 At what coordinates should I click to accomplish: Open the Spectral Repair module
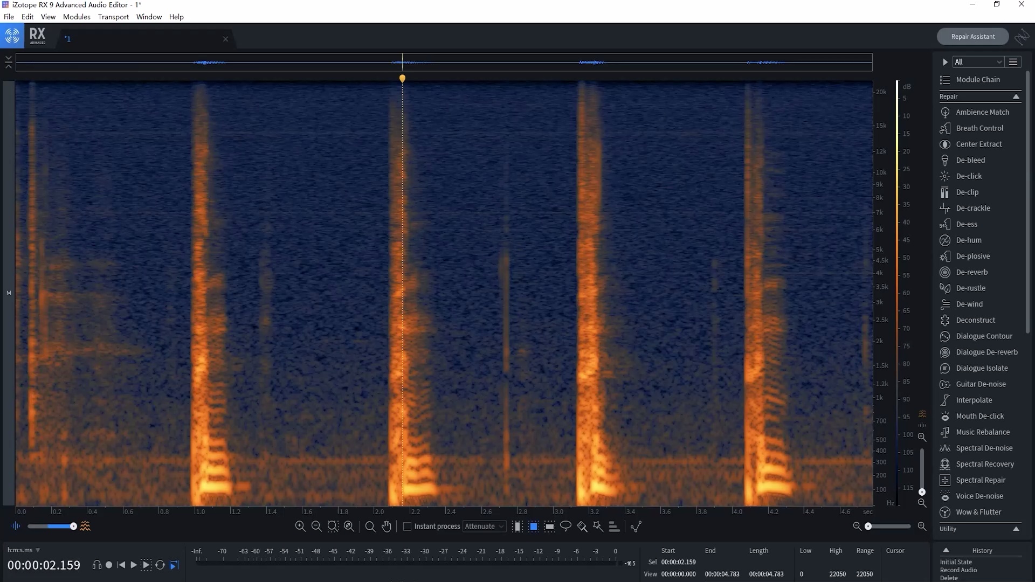(x=980, y=480)
